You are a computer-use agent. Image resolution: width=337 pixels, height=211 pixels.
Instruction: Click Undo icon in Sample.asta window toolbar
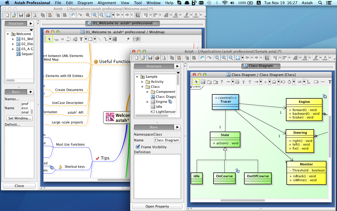click(x=202, y=58)
